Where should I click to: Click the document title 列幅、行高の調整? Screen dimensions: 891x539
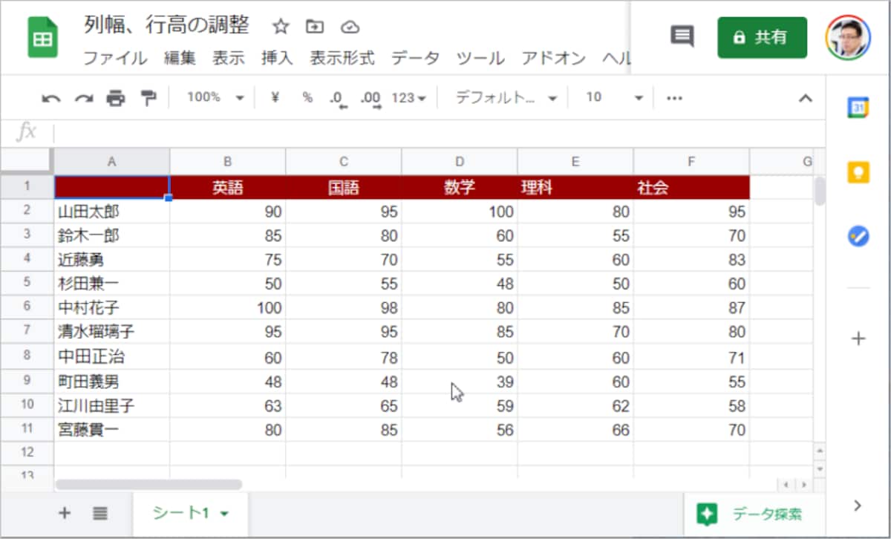(x=167, y=26)
